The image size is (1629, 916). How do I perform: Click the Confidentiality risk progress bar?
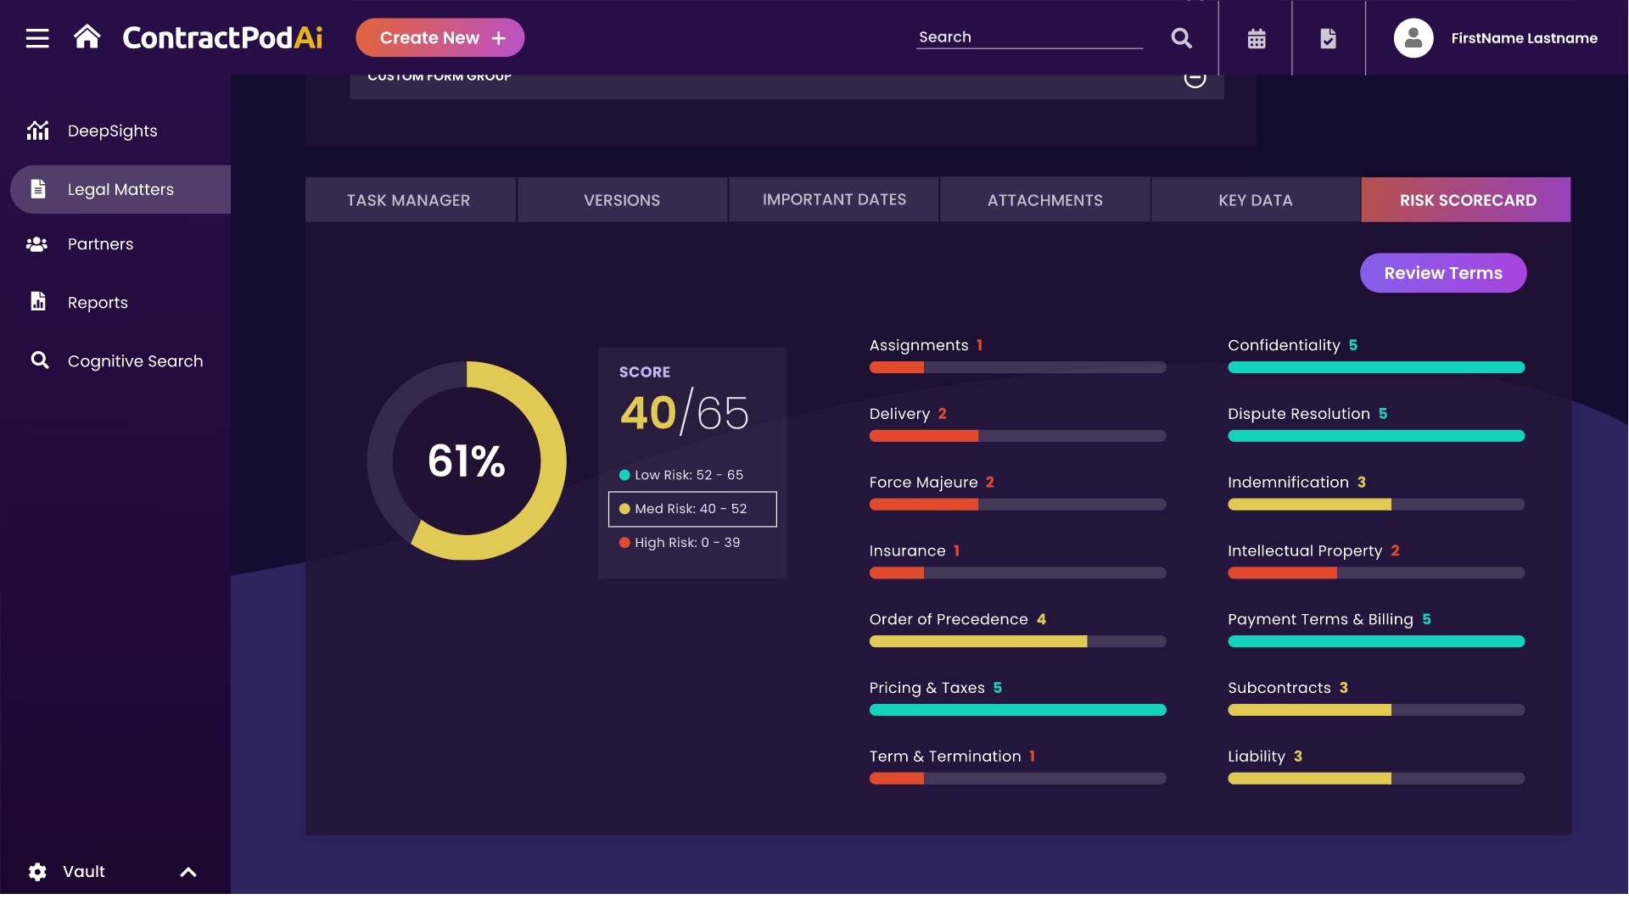coord(1375,367)
